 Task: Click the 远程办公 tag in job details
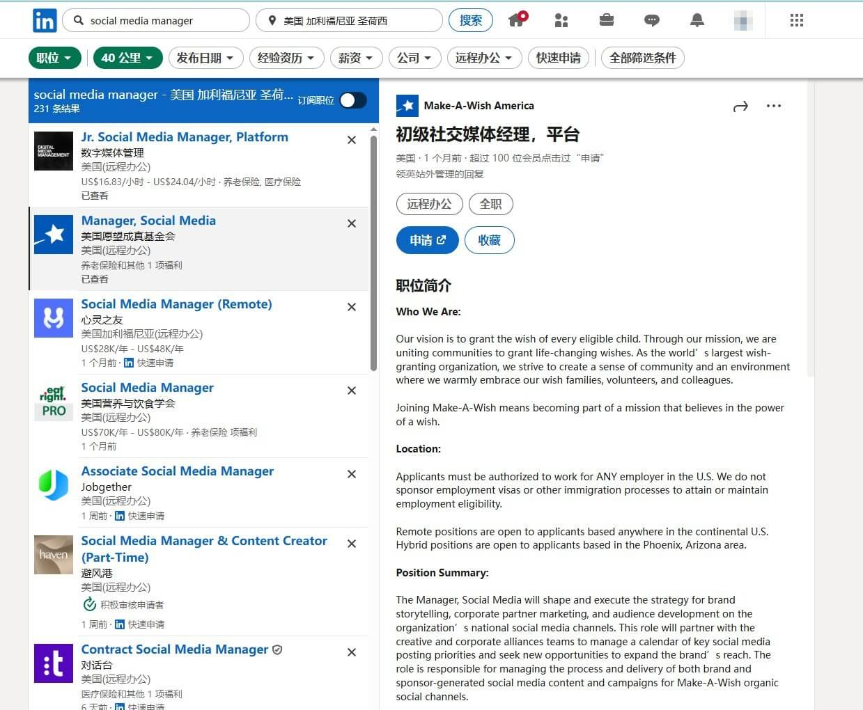pos(430,204)
